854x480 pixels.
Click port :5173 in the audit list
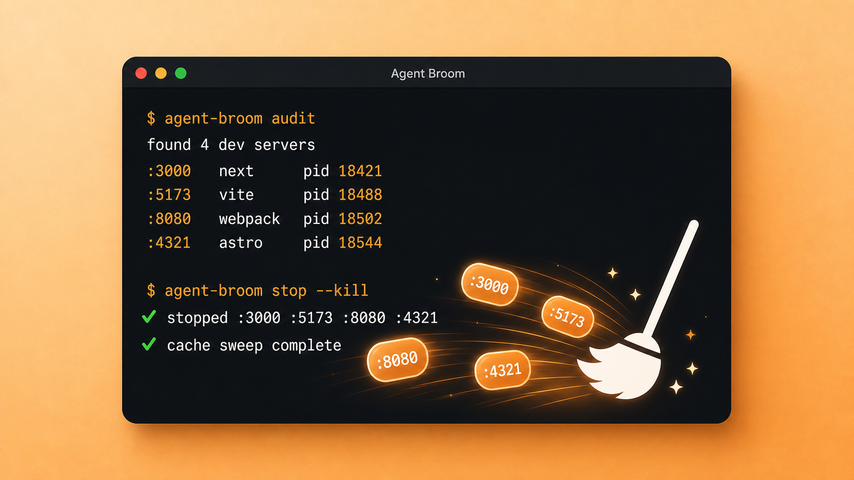(169, 195)
